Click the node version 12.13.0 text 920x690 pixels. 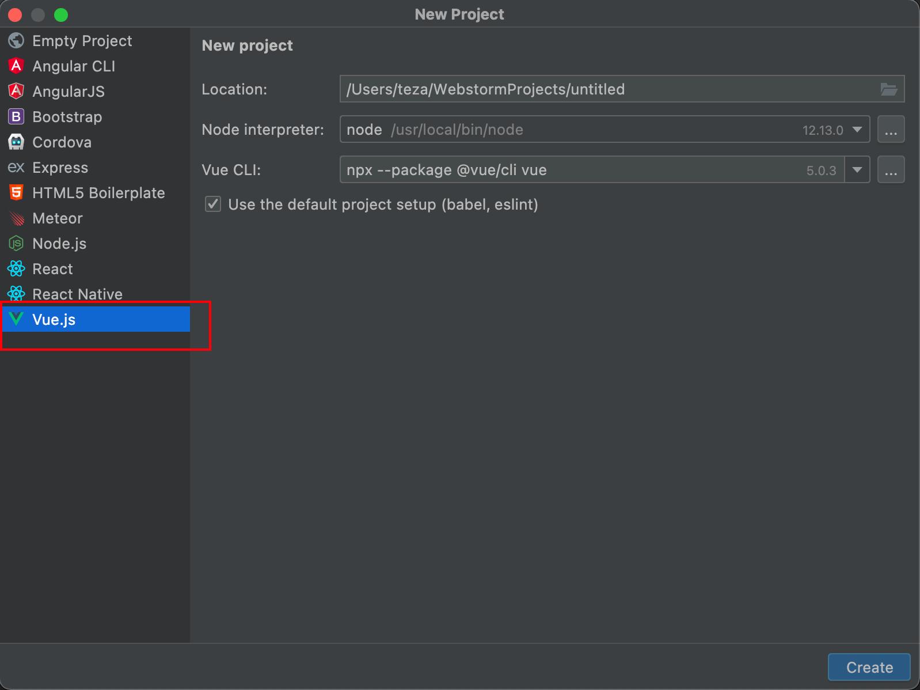[823, 130]
